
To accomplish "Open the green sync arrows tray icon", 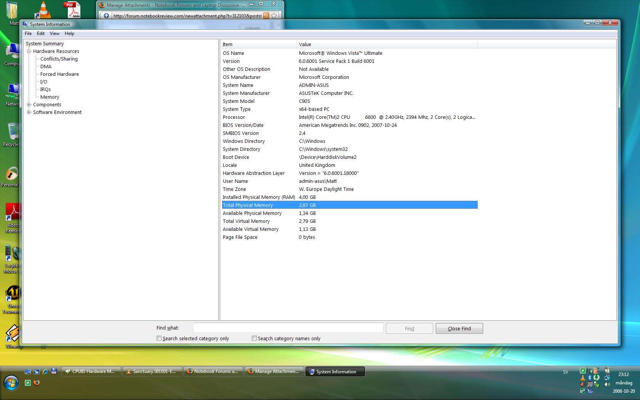I will pyautogui.click(x=597, y=378).
